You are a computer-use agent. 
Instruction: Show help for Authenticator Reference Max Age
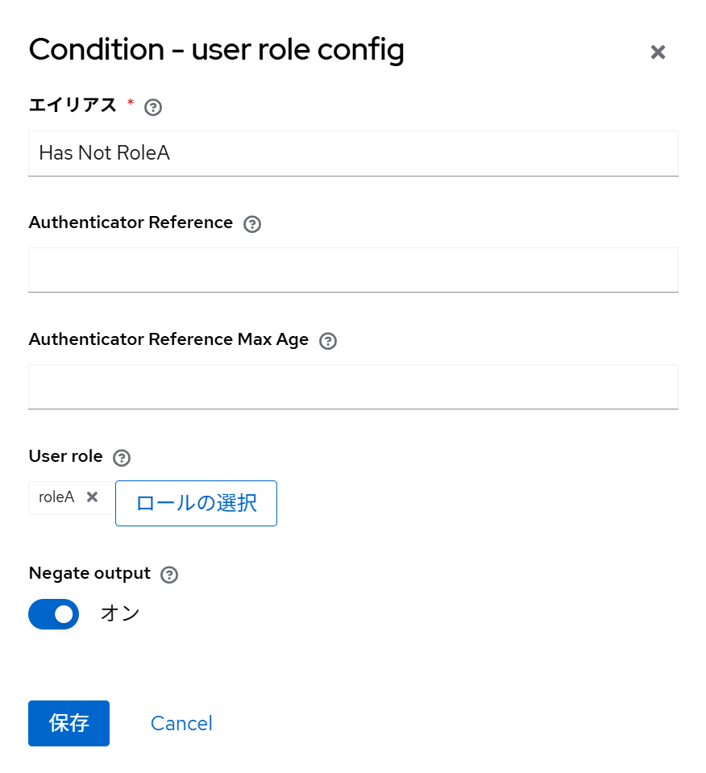328,341
